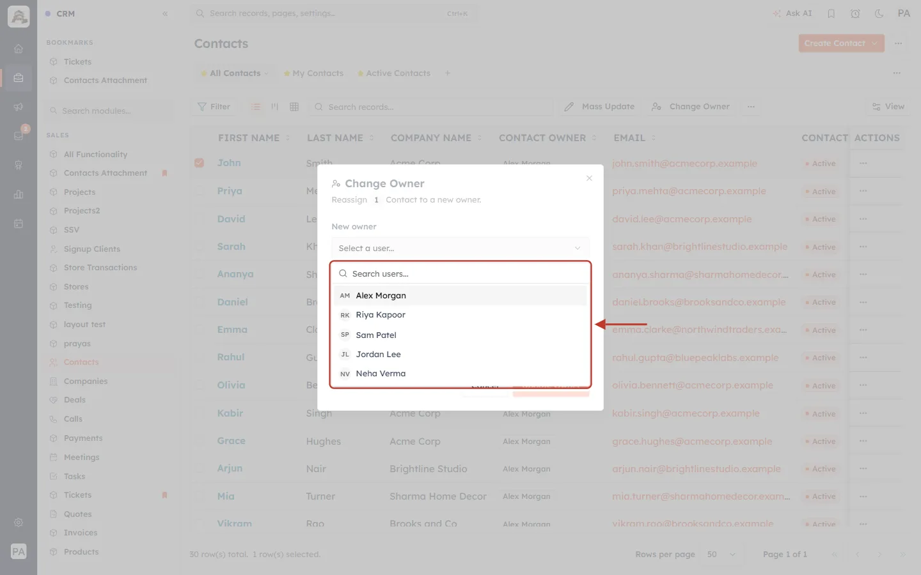Add a new view with plus icon

pyautogui.click(x=448, y=73)
